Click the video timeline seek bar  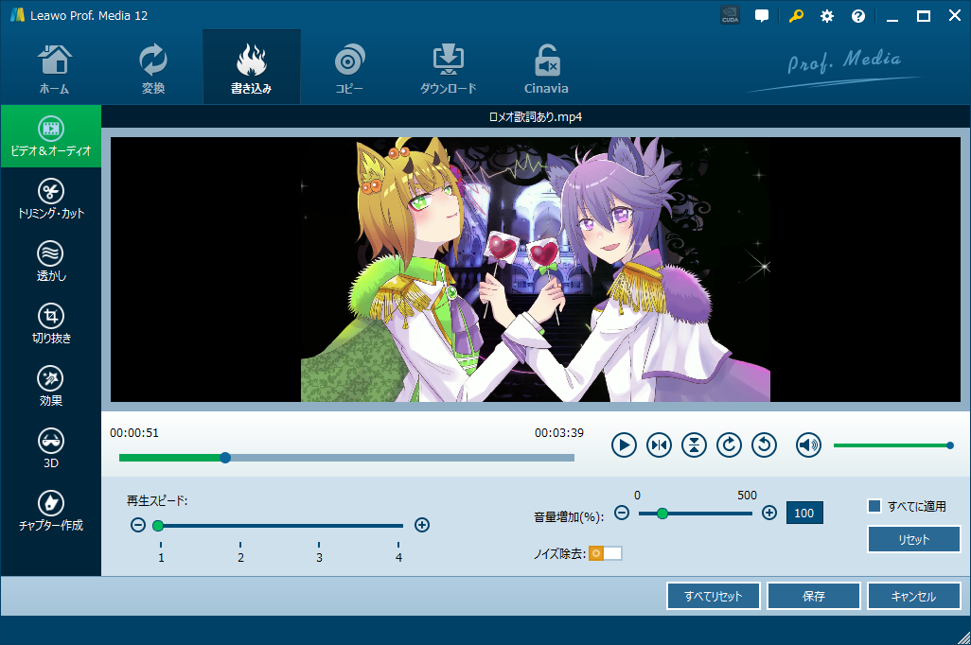(379, 458)
